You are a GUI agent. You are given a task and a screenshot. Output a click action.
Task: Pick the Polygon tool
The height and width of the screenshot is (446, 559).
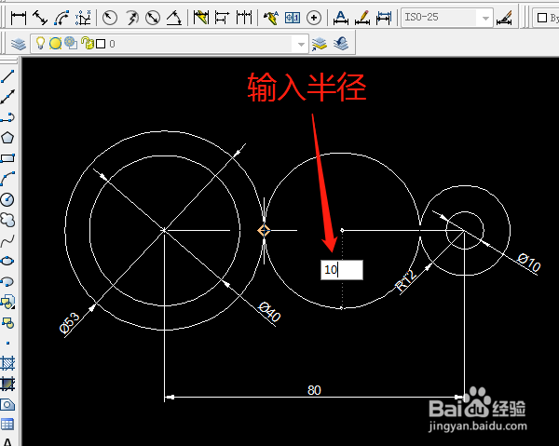pos(7,138)
